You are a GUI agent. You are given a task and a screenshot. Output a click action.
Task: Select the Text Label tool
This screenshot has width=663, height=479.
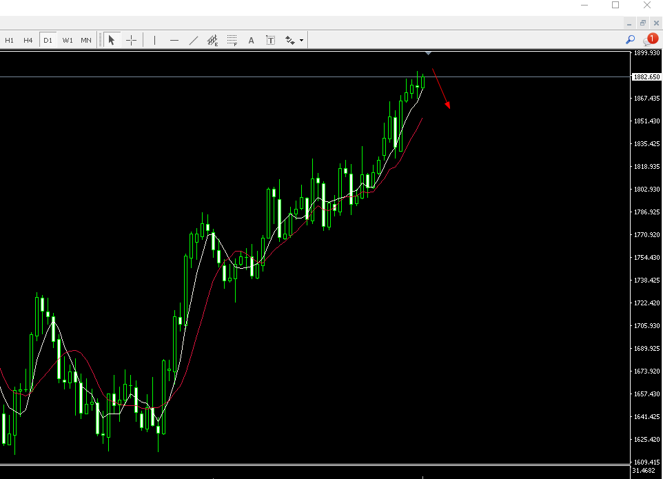click(270, 39)
